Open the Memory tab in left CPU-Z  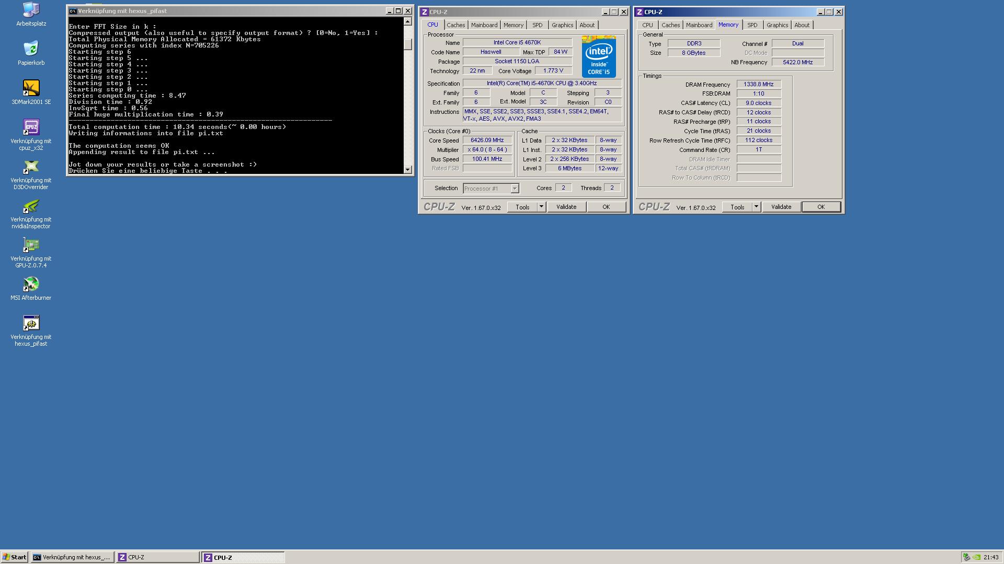513,25
